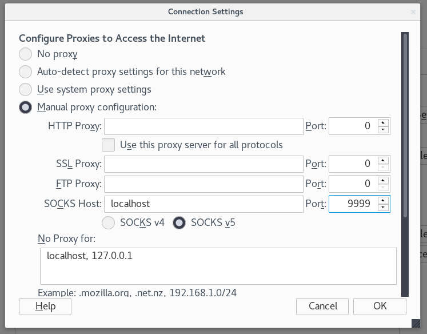Focus the SSL Proxy text field
The width and height of the screenshot is (427, 334).
(x=203, y=164)
